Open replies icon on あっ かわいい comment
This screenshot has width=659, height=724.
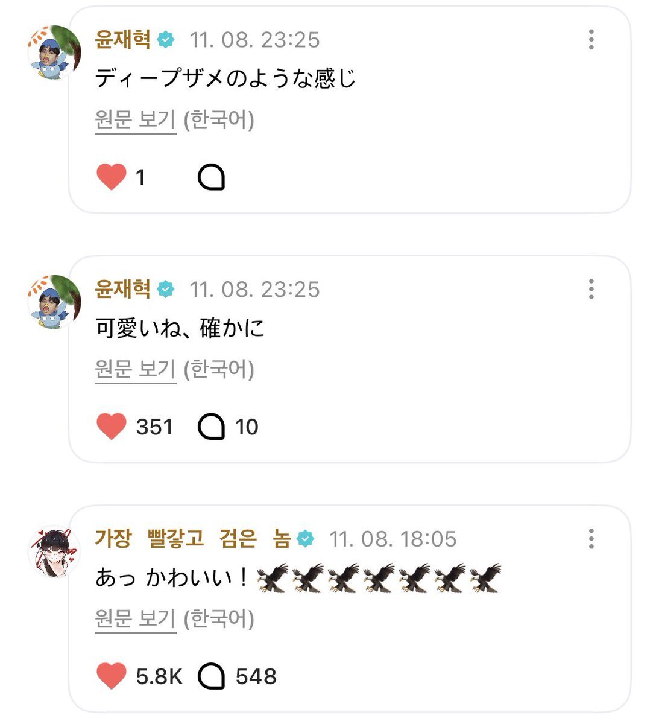[211, 677]
